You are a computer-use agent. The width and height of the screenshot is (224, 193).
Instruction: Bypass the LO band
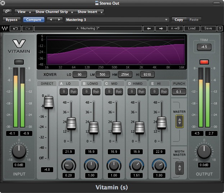tap(73, 91)
